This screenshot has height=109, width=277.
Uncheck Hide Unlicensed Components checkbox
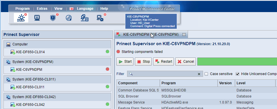[237, 74]
